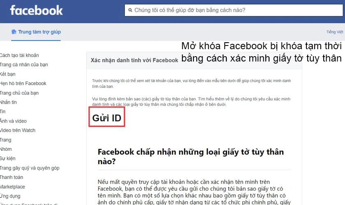Screen dimensions: 345x205
Task: Click paragraph starting Trước khi chúng tôi
Action: point(191,84)
